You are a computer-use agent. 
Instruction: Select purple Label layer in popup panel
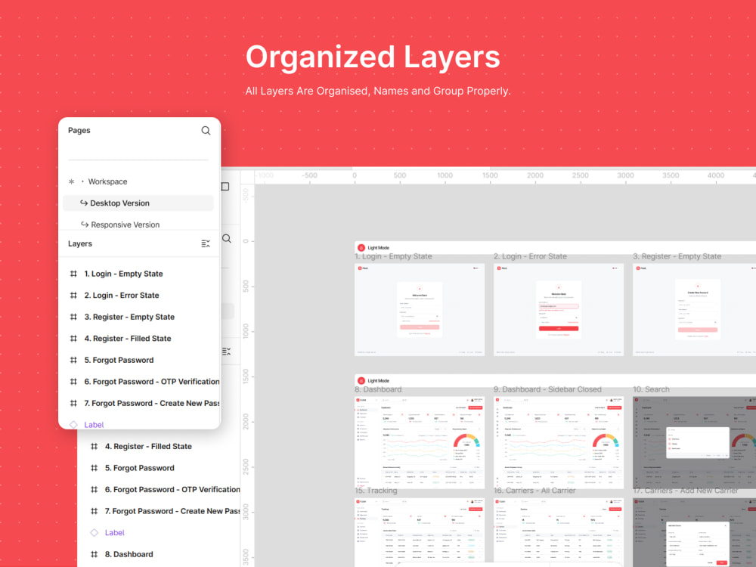click(94, 425)
